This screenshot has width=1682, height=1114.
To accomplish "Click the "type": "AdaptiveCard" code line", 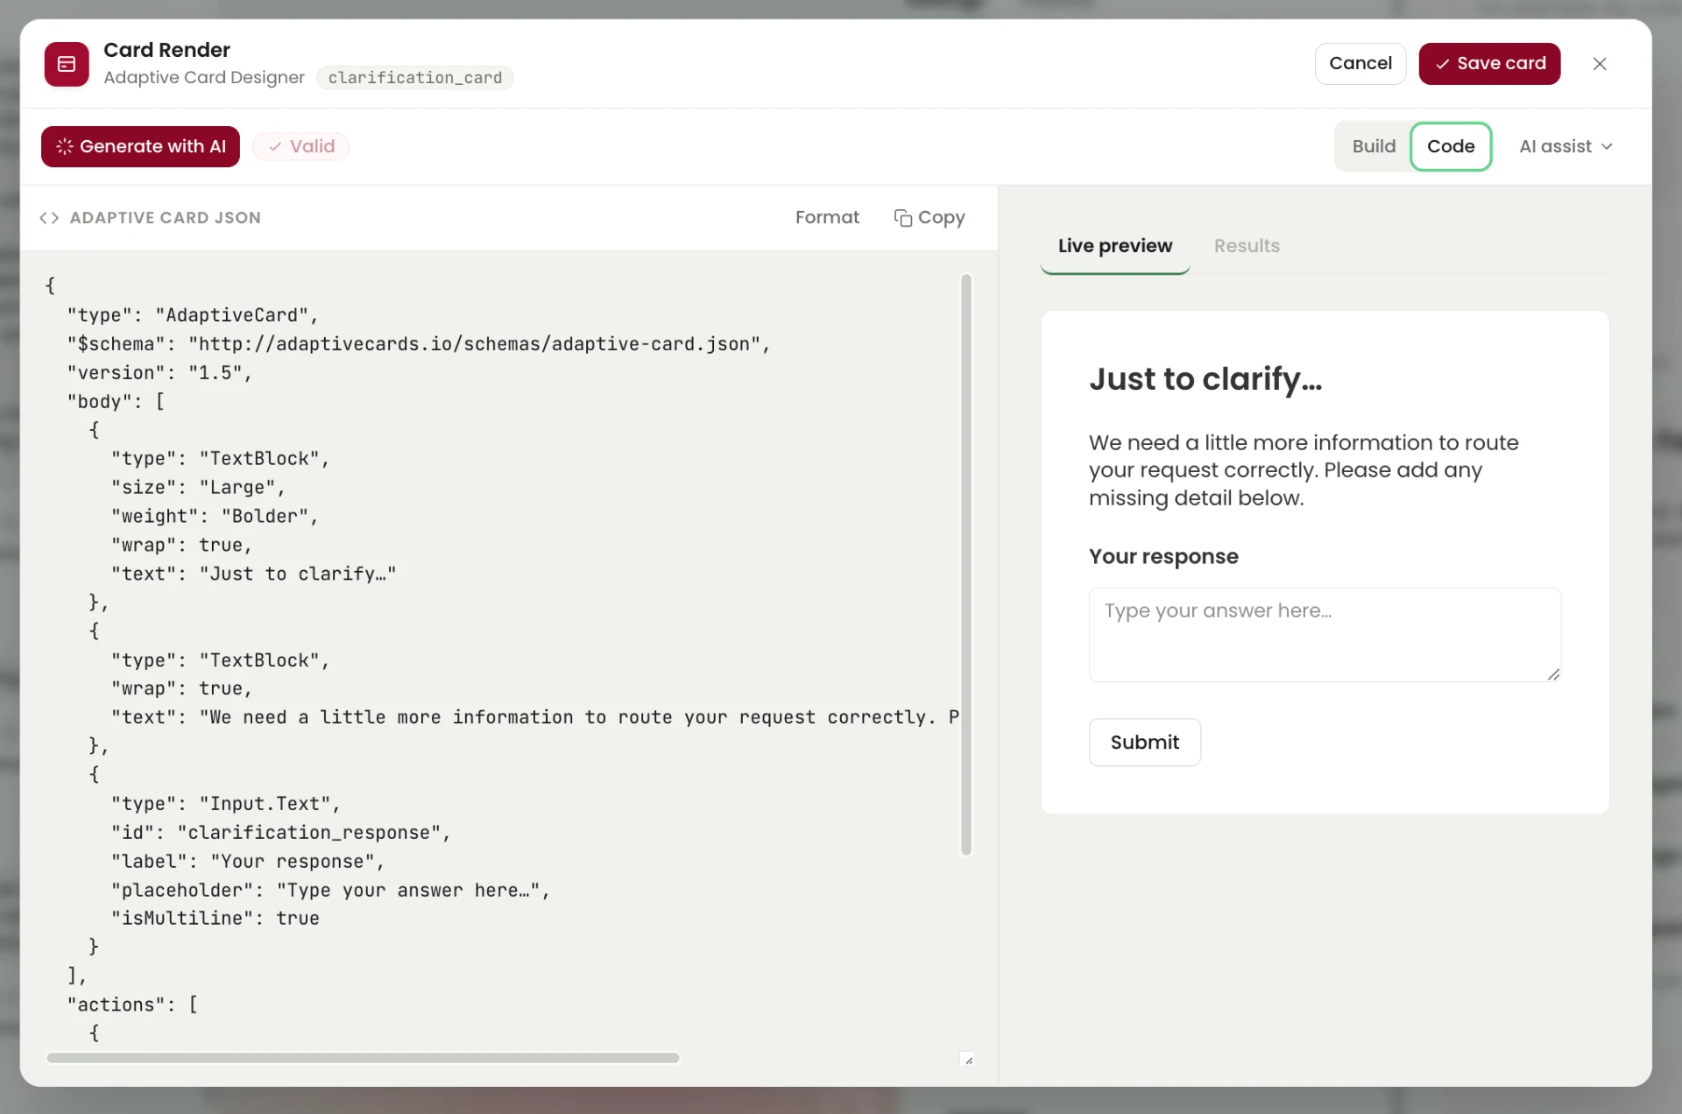I will (193, 315).
